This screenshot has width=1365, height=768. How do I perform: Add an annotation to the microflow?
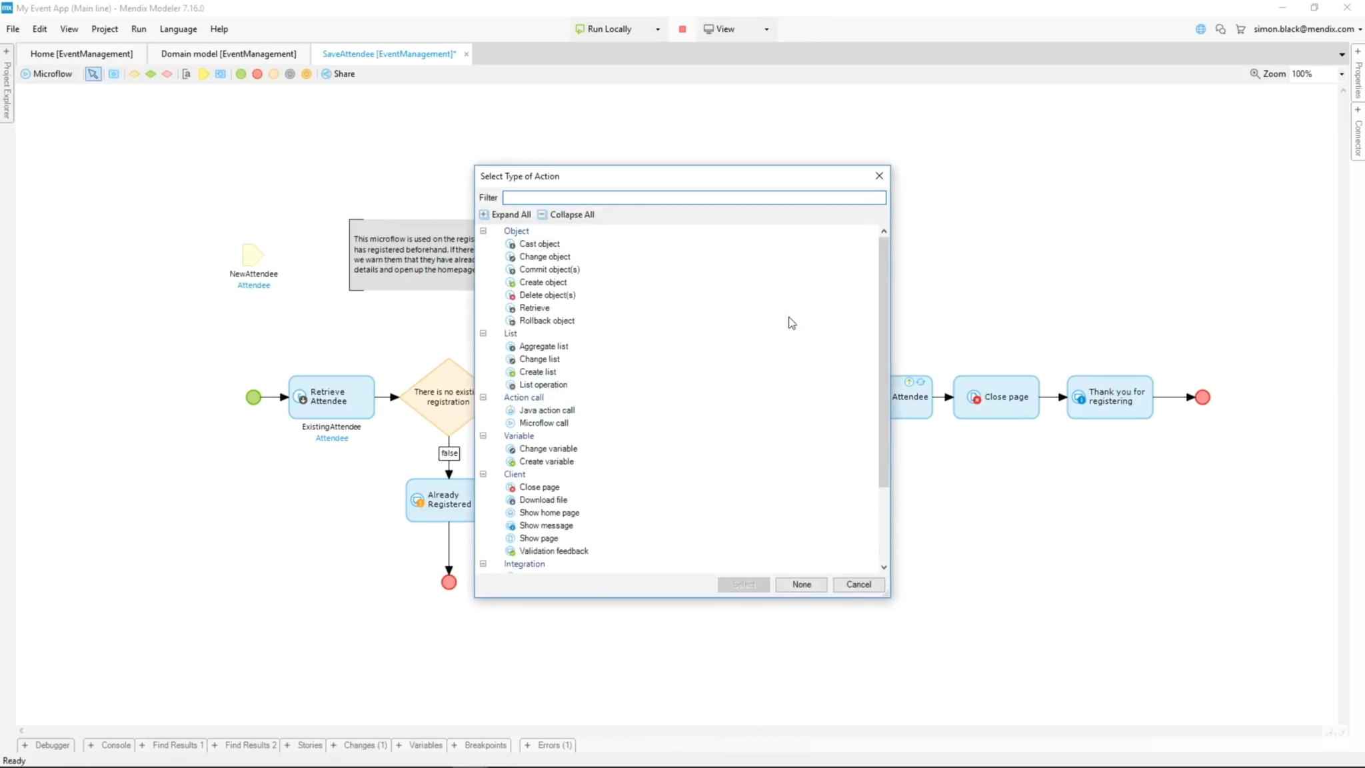(187, 74)
